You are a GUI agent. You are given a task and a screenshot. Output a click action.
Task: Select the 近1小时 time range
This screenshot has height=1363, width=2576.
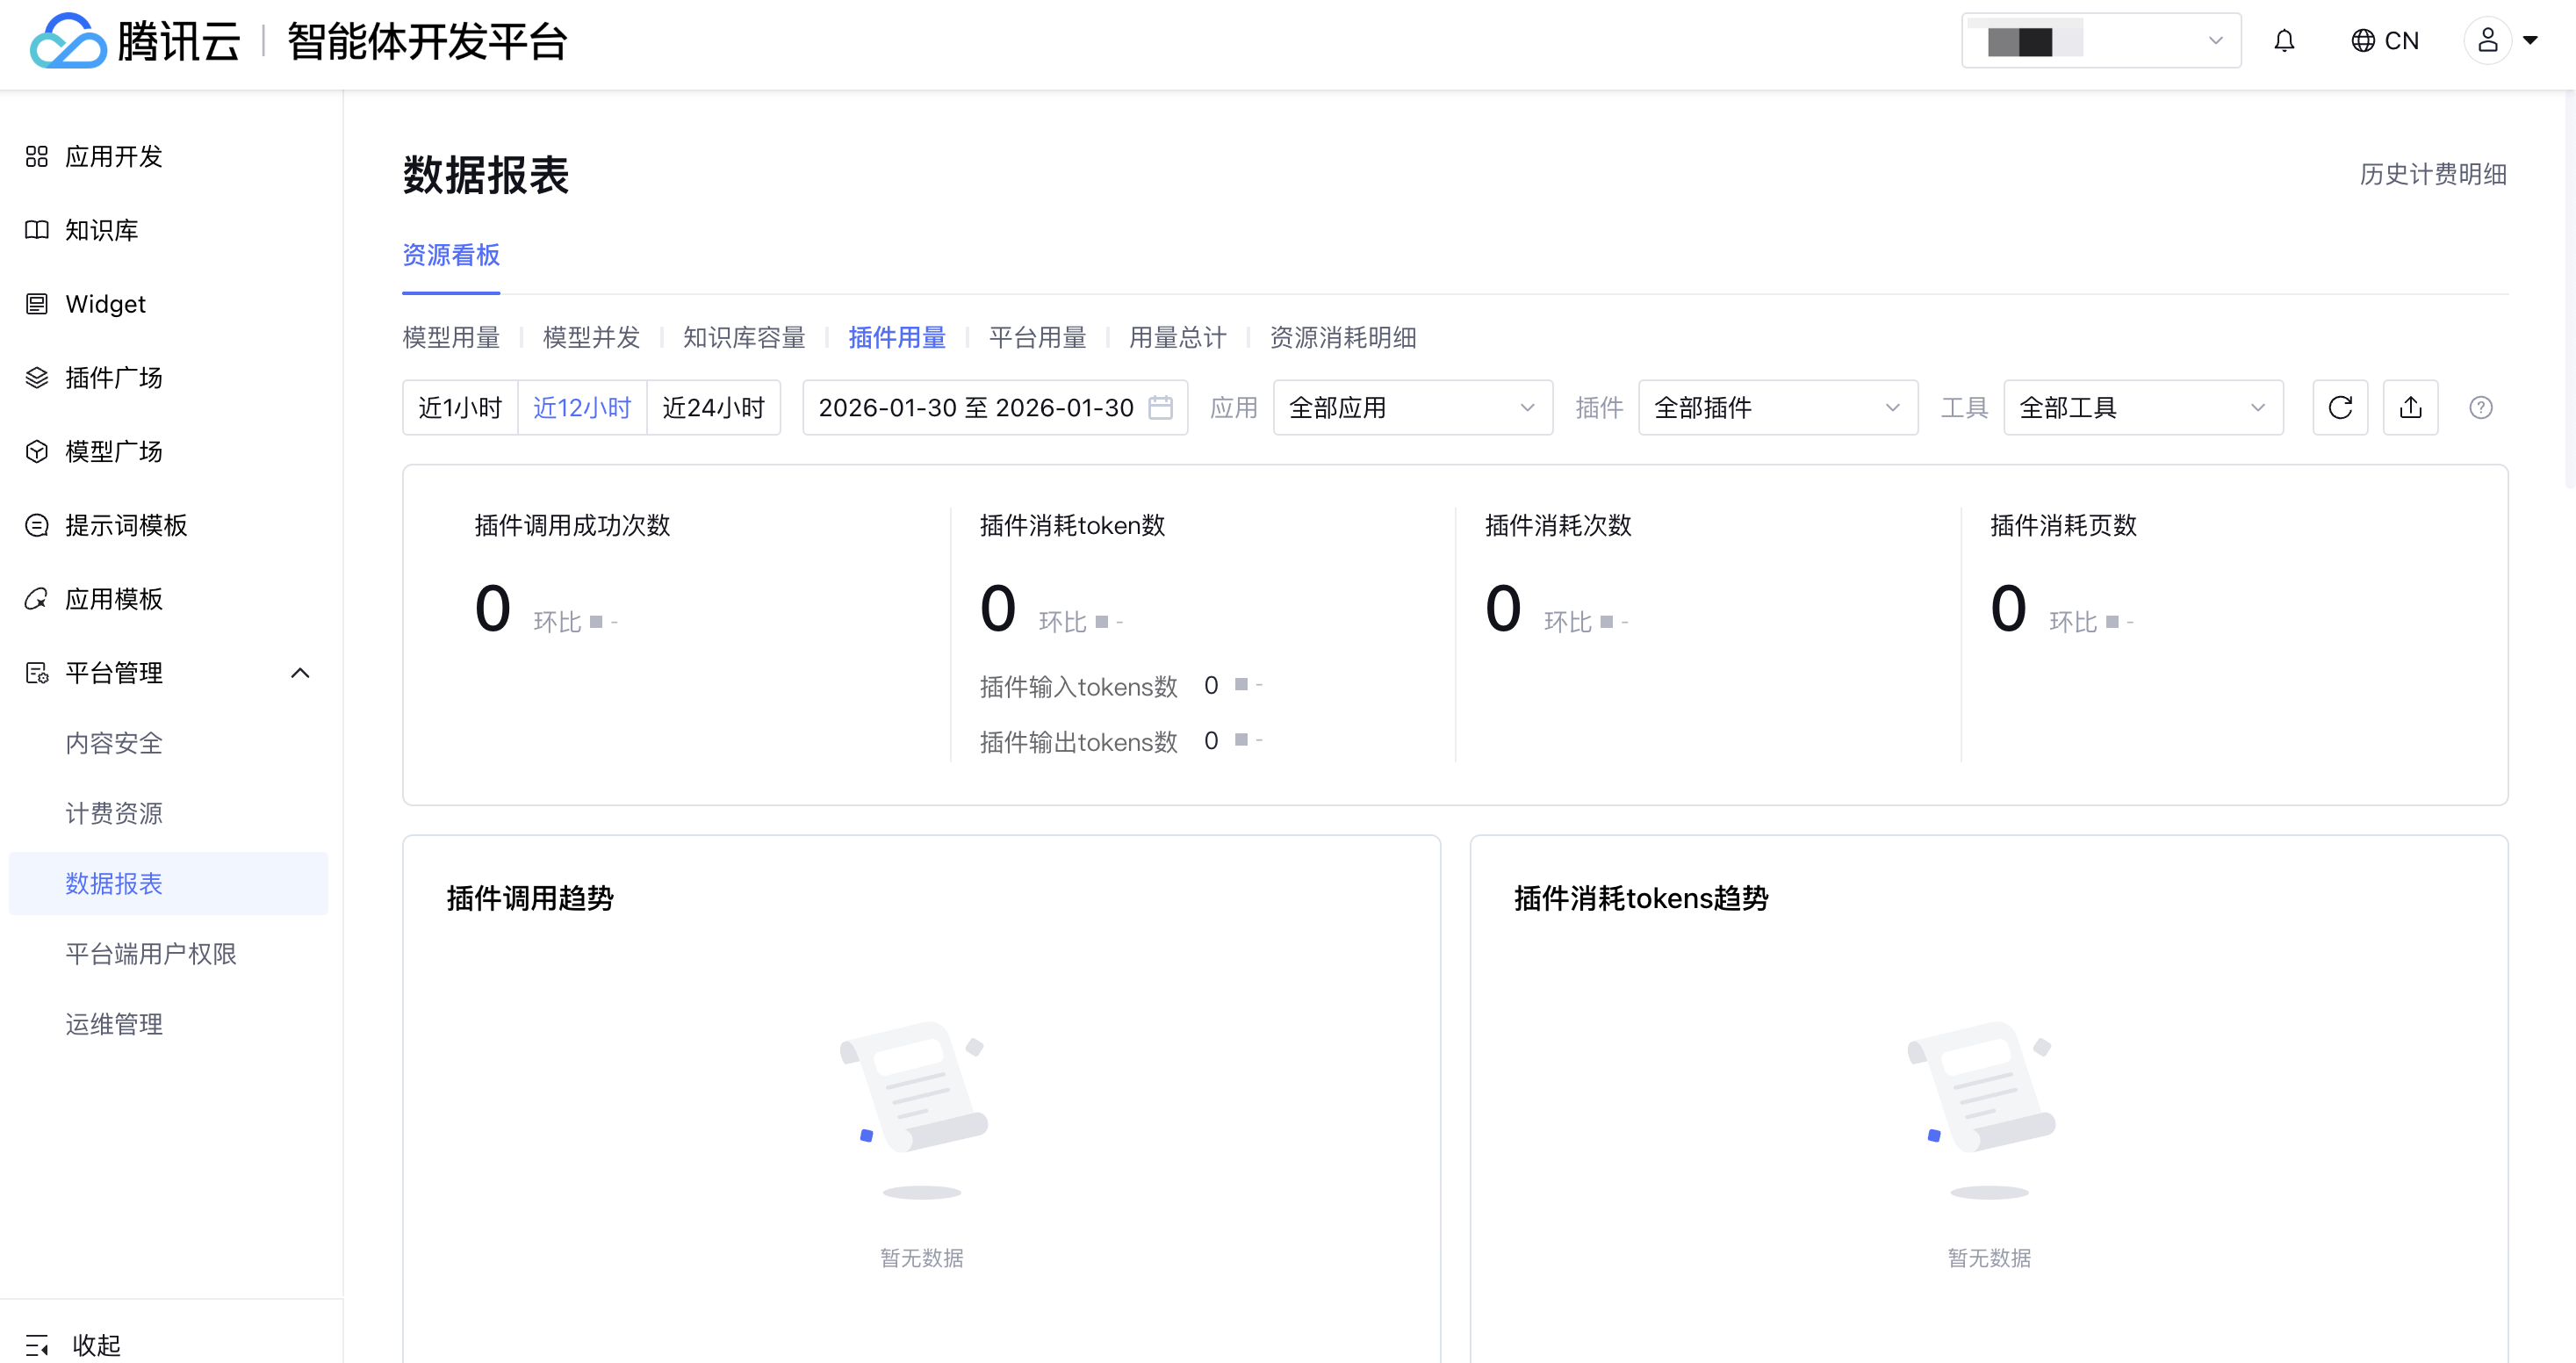pyautogui.click(x=460, y=407)
